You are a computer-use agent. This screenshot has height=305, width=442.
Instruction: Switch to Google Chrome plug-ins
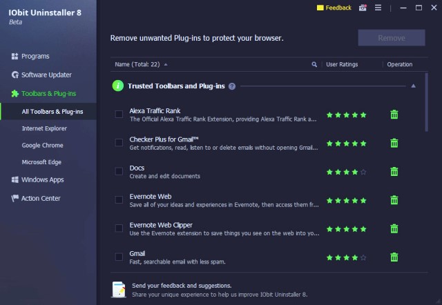[43, 146]
